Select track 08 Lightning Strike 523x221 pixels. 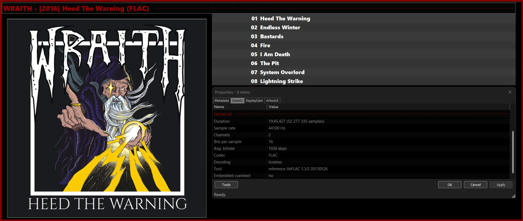pyautogui.click(x=364, y=81)
